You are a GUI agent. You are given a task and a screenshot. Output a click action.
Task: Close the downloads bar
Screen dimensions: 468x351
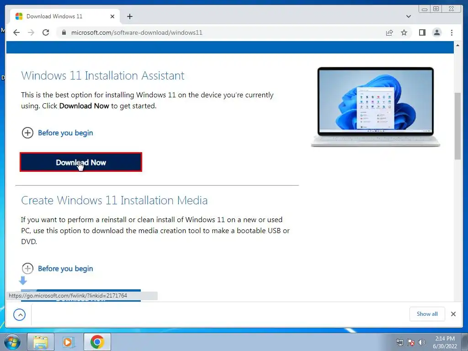(453, 314)
